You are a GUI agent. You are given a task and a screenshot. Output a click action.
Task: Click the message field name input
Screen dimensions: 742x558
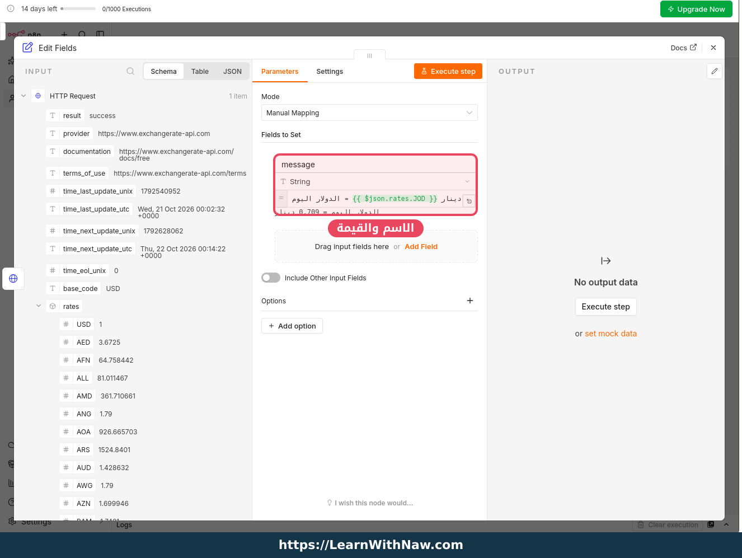point(375,165)
